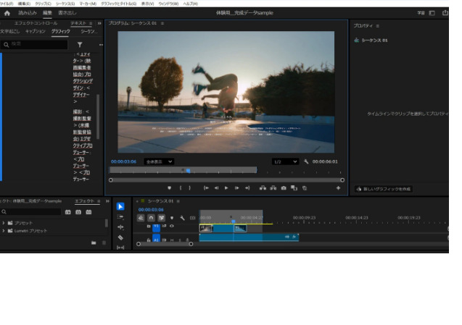This screenshot has width=462, height=325.
Task: Toggle the V1 track eye visibility
Action: click(172, 226)
